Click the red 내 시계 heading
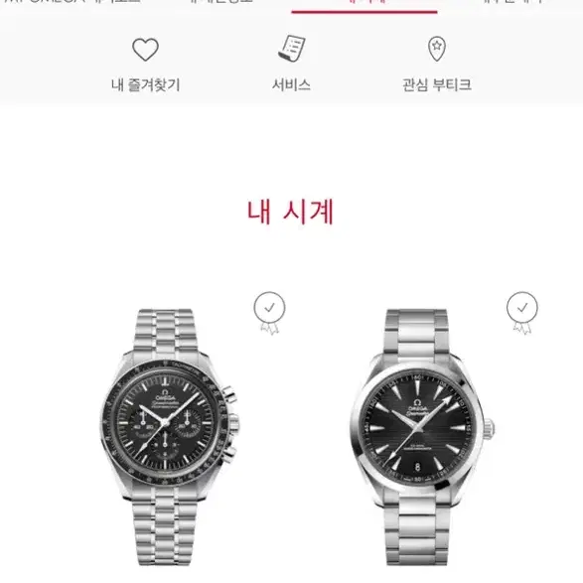This screenshot has width=583, height=583. [x=291, y=212]
